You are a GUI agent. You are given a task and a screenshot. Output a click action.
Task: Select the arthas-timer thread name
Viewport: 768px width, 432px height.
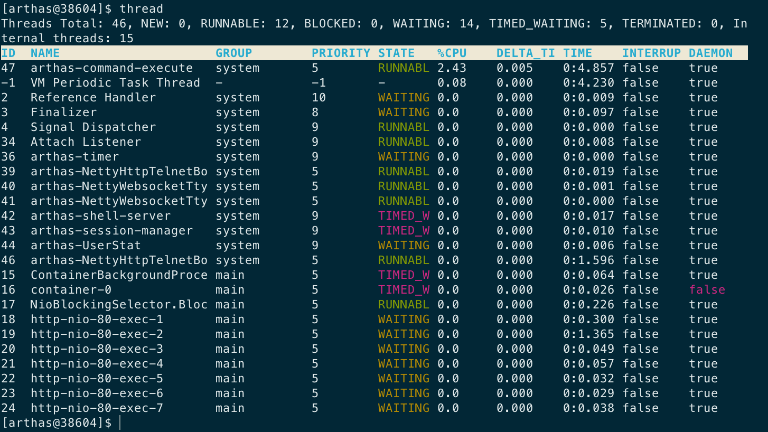pos(75,157)
